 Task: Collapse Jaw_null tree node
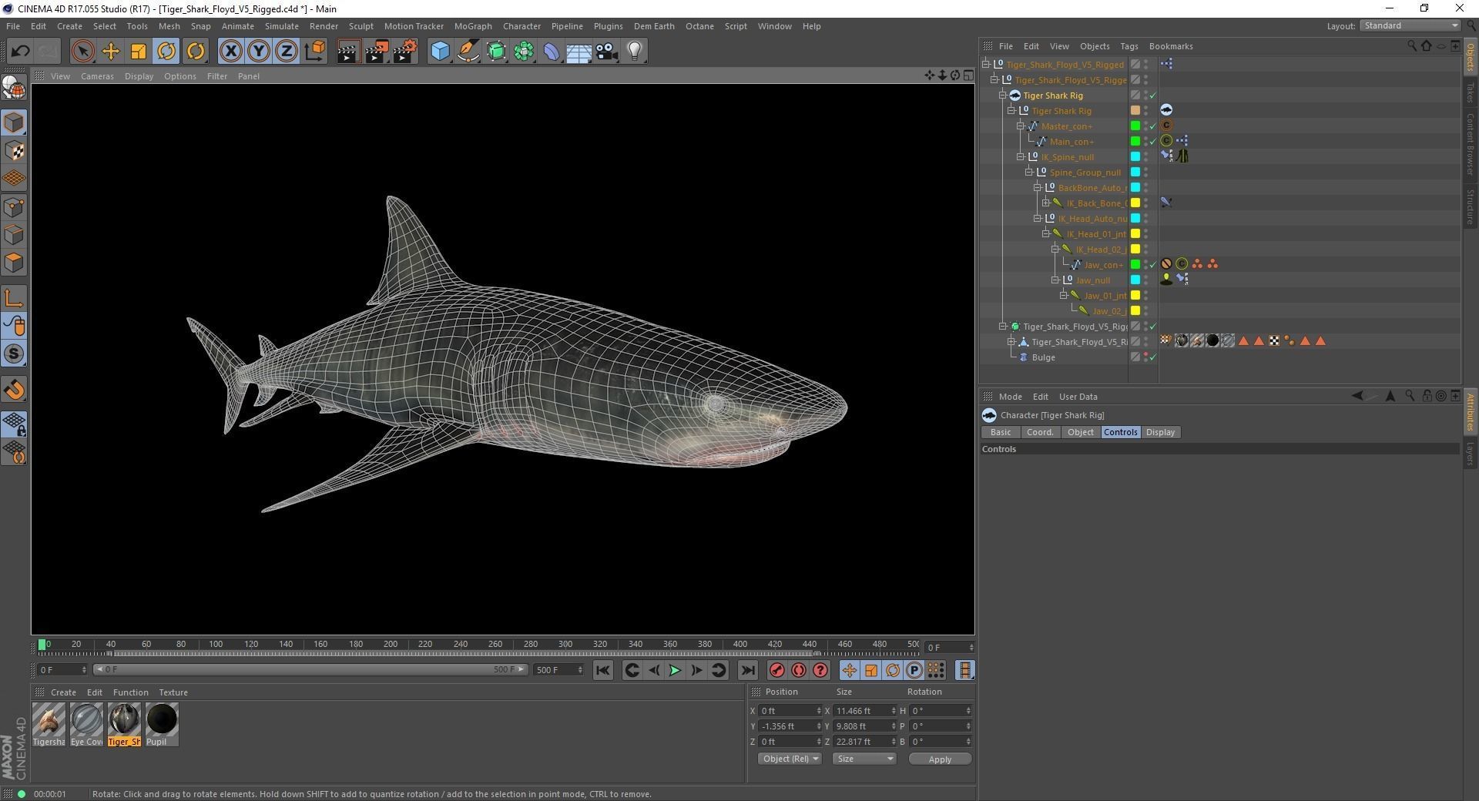point(1055,280)
